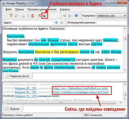Click the New document icon
Screen dimensions: 129x119
pyautogui.click(x=6, y=16)
